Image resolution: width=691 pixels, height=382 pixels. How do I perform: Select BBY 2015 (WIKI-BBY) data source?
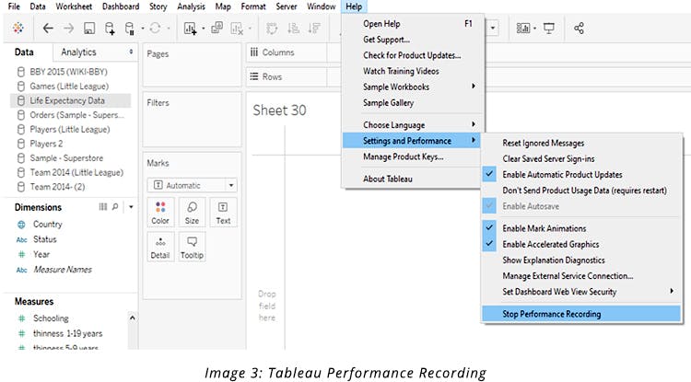(71, 72)
